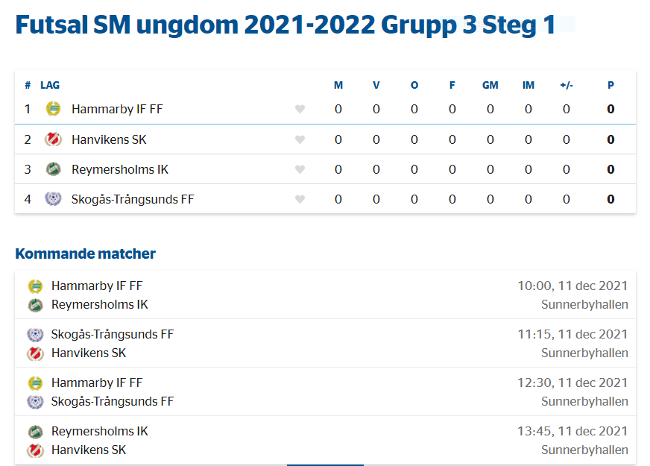650x466 pixels.
Task: Click Reymersholms IK crest in standings table
Action: (x=53, y=169)
